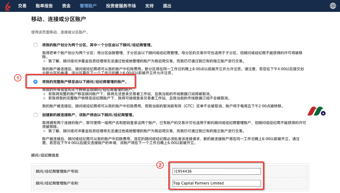Click the paragraph starting 我将把单个账户划分为两个分区
Viewport: 340px width, 193px height.
coord(172,55)
